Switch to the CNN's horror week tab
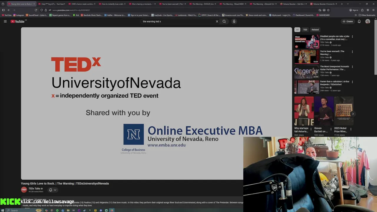Screen dimensions: 377x212 coord(82,4)
